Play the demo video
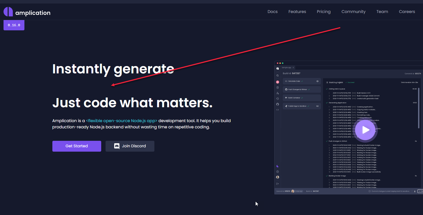The image size is (423, 215). (365, 130)
